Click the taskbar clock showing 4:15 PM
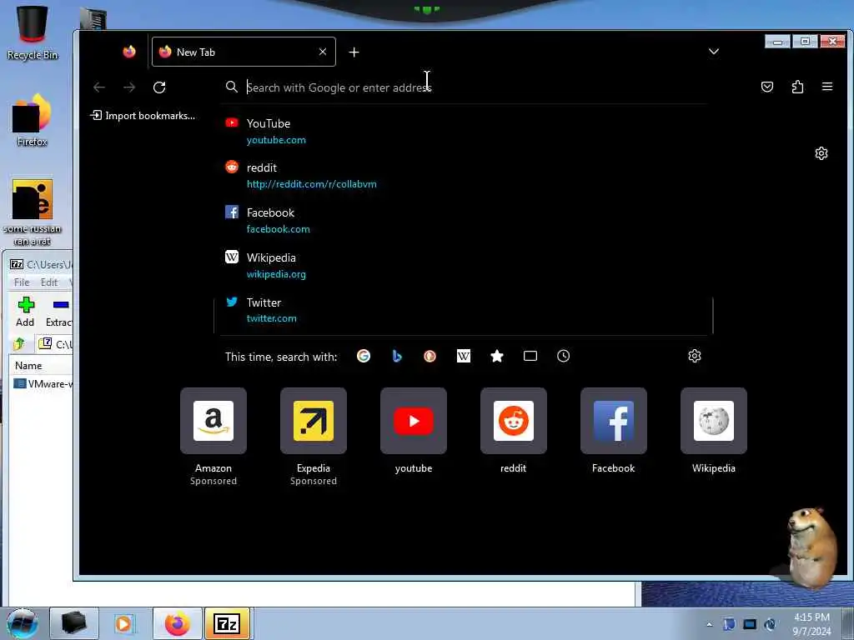854x640 pixels. pos(811,624)
